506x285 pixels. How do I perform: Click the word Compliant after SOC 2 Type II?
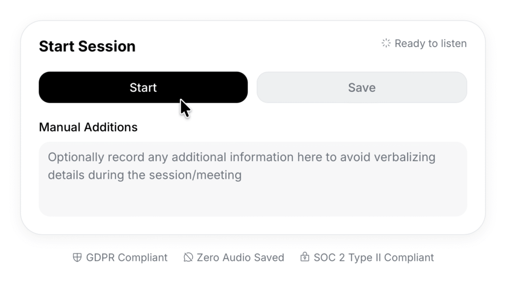[409, 257]
